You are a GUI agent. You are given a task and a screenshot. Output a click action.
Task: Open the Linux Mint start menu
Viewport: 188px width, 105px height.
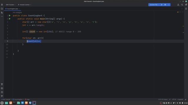point(2,103)
